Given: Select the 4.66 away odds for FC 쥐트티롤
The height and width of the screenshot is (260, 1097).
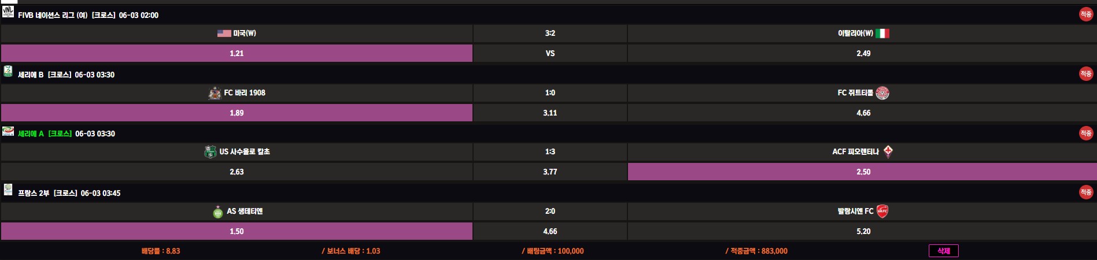Looking at the screenshot, I should click(862, 113).
